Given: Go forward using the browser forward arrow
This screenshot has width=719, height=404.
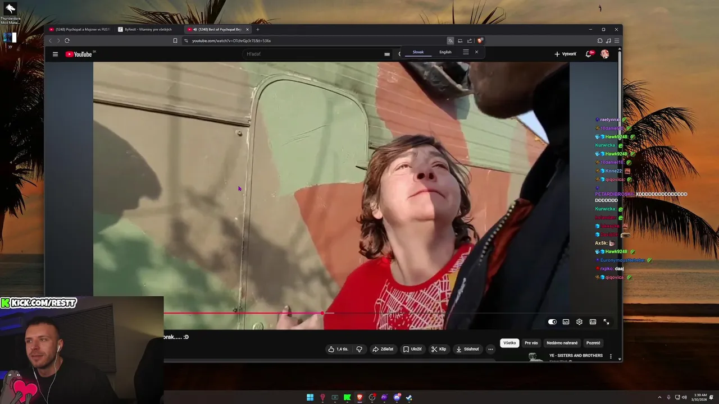Looking at the screenshot, I should coord(58,40).
